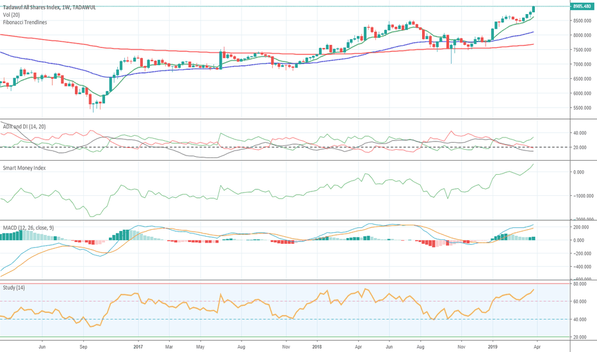Open the MACD (12, 26, close, 9) legend
Viewport: 597px width, 352px height.
point(28,228)
